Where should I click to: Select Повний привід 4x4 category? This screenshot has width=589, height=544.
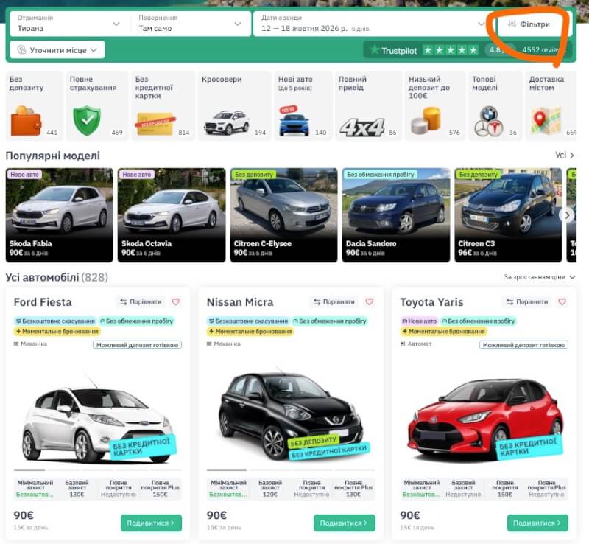click(x=368, y=105)
